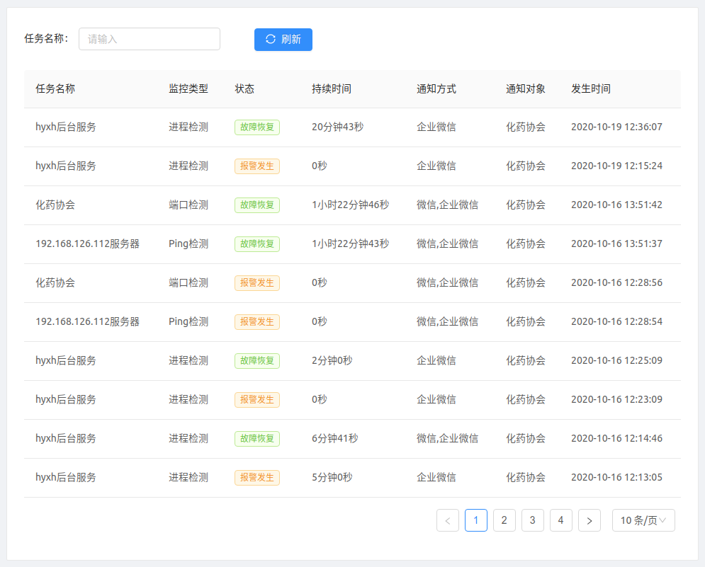Jump to page 2
This screenshot has width=705, height=567.
pyautogui.click(x=504, y=520)
